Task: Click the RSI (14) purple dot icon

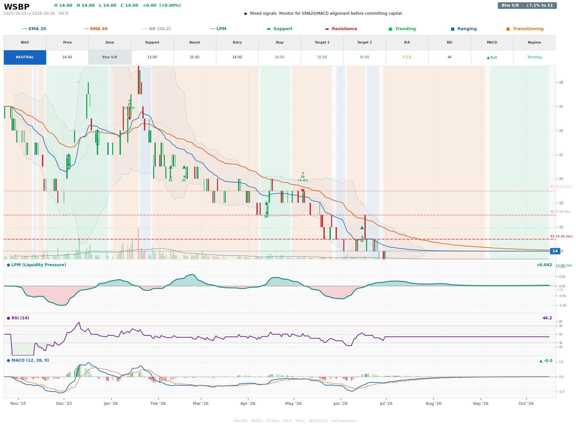Action: click(x=8, y=318)
